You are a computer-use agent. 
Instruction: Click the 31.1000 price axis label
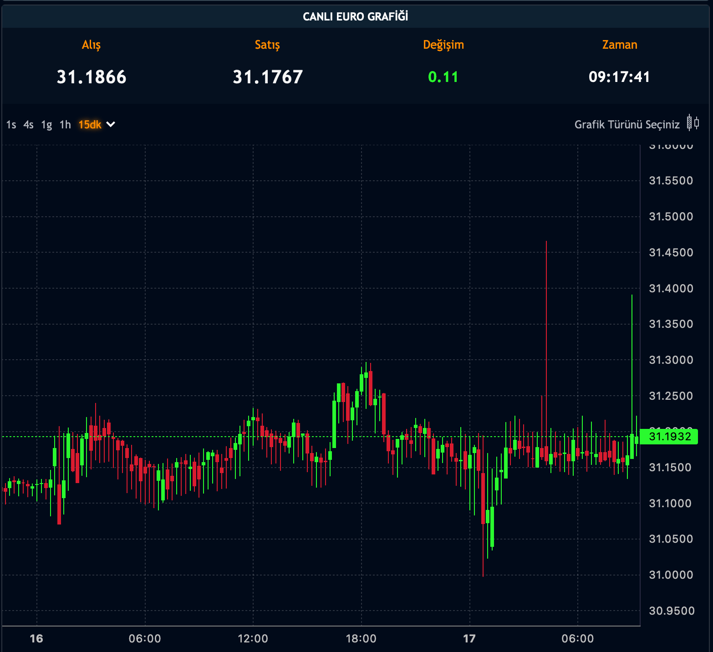[x=670, y=503]
